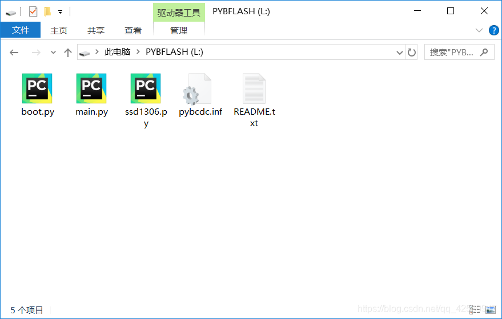Expand the chevron before 此电脑

pyautogui.click(x=97, y=51)
